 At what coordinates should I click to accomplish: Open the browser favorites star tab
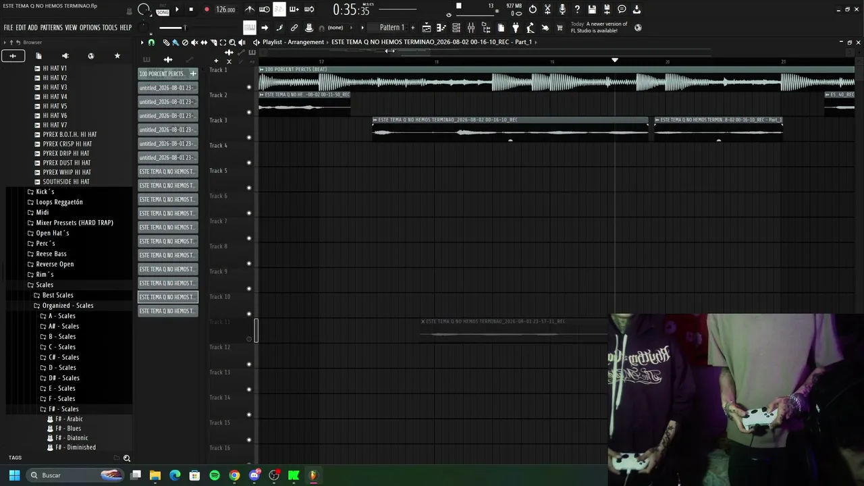[x=117, y=55]
